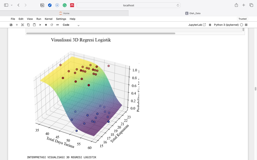Viewport: 257px width, 160px height.
Task: Restart the kernel
Action: click(x=52, y=25)
